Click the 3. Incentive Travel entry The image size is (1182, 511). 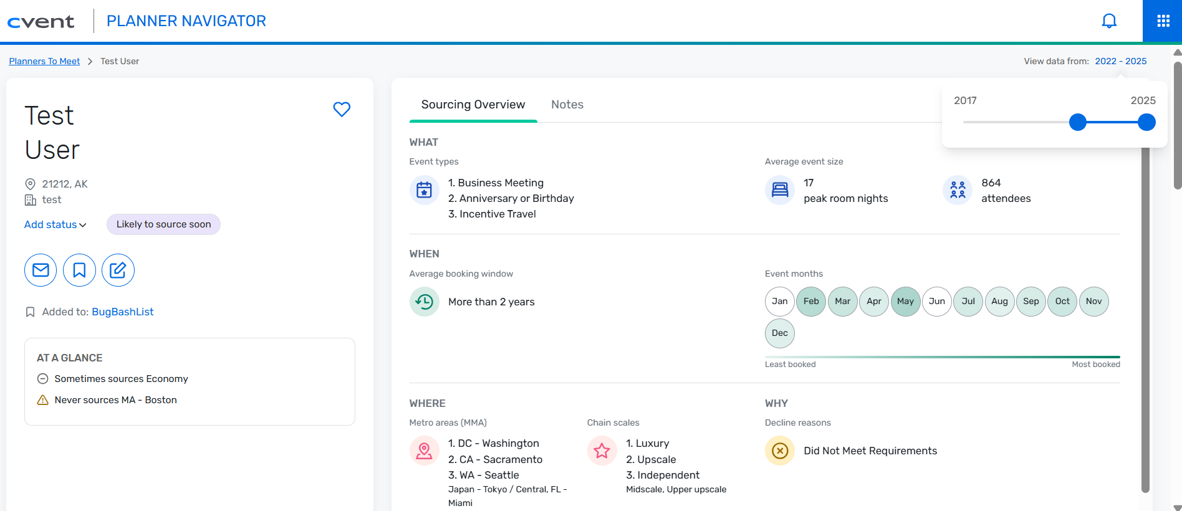(x=492, y=214)
